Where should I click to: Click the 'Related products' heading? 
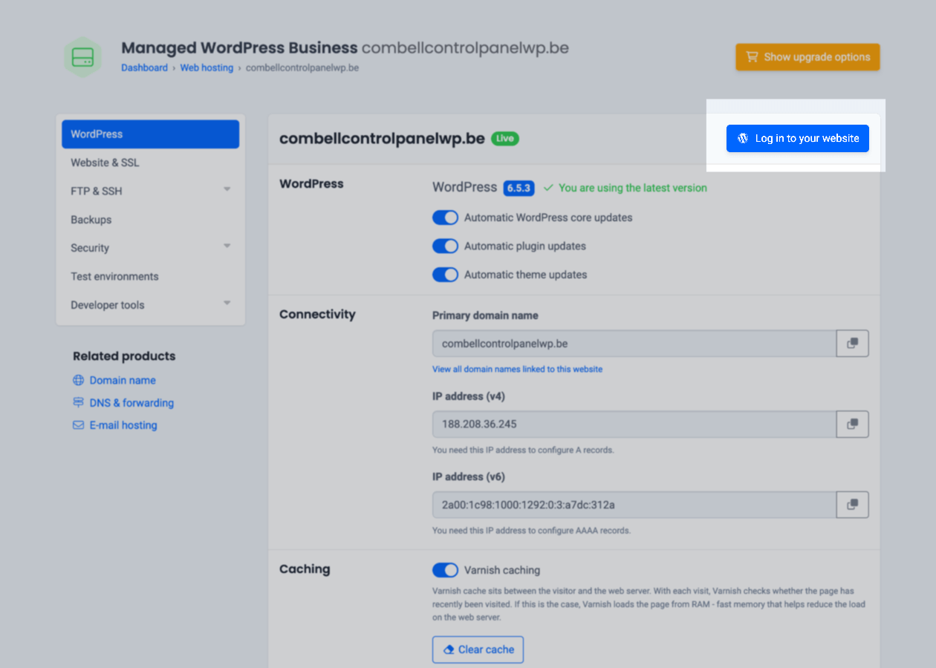coord(124,356)
